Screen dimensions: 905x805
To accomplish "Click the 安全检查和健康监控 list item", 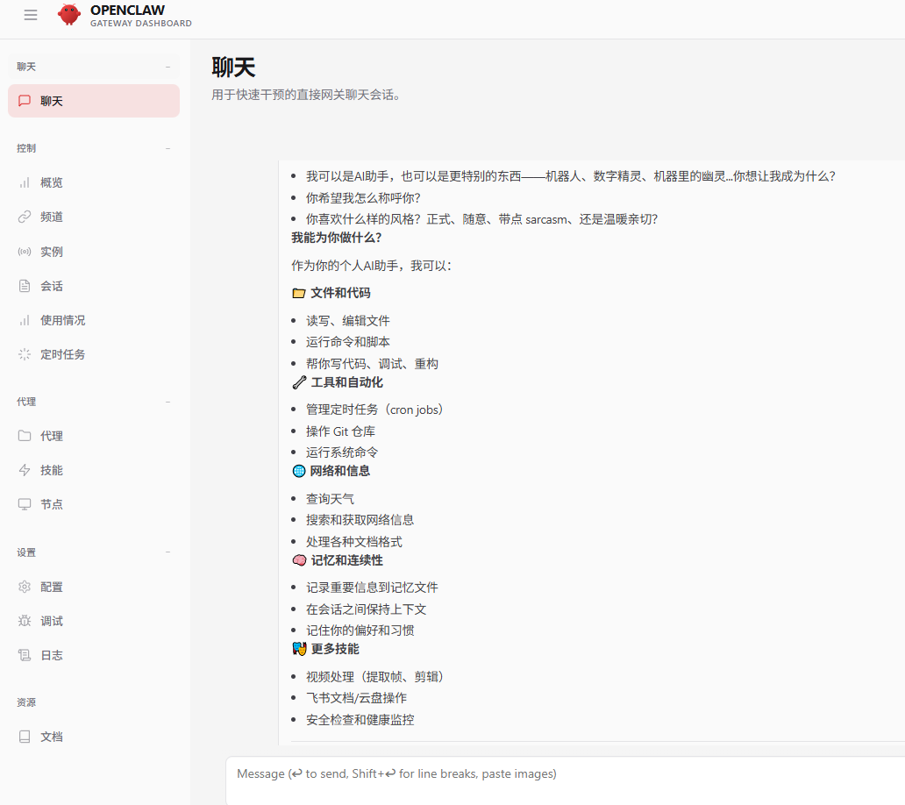I will pyautogui.click(x=360, y=720).
